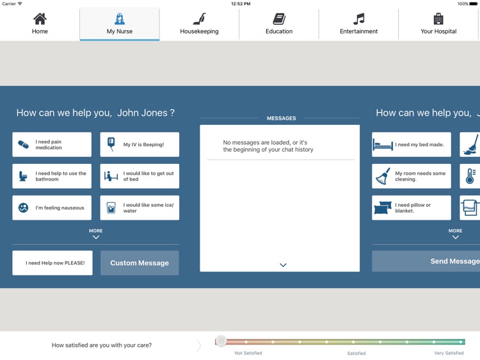Click 'How satisfied are you with your care?'

click(x=102, y=345)
